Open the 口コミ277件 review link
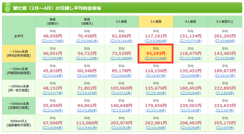244x134 pixels. click(53, 93)
